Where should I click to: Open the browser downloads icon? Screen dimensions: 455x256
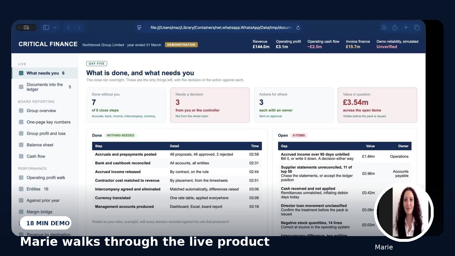[x=384, y=27]
